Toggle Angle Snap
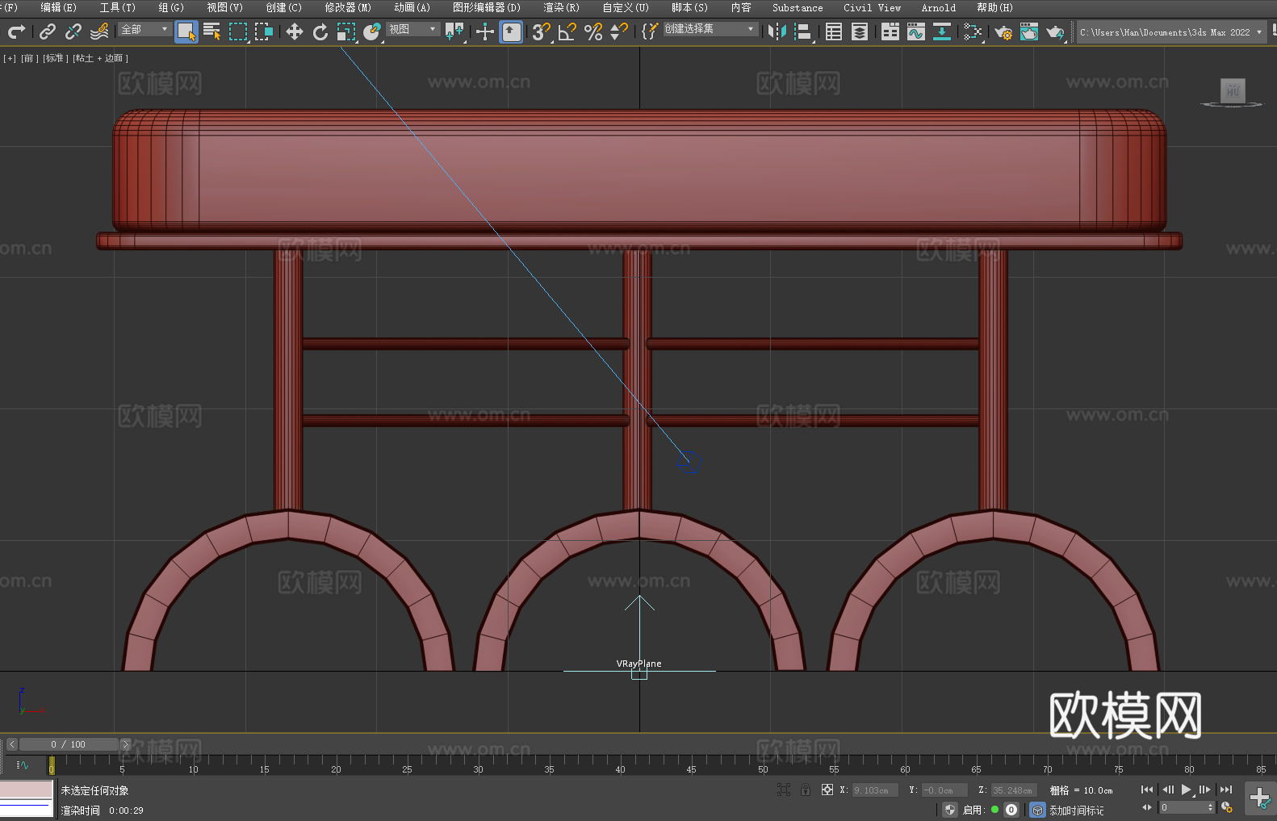 pos(567,31)
